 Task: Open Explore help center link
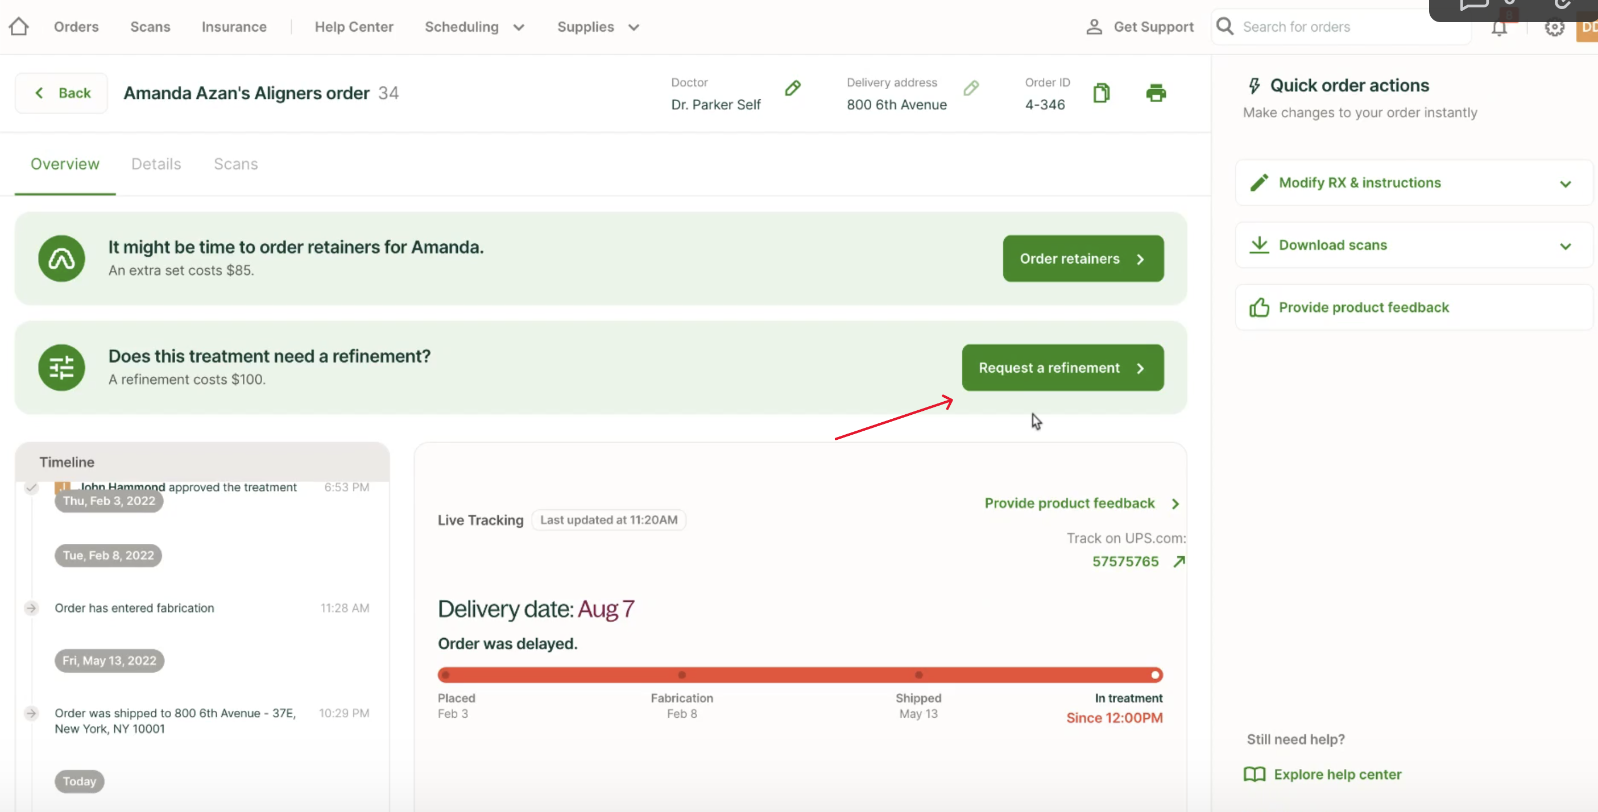(1337, 774)
